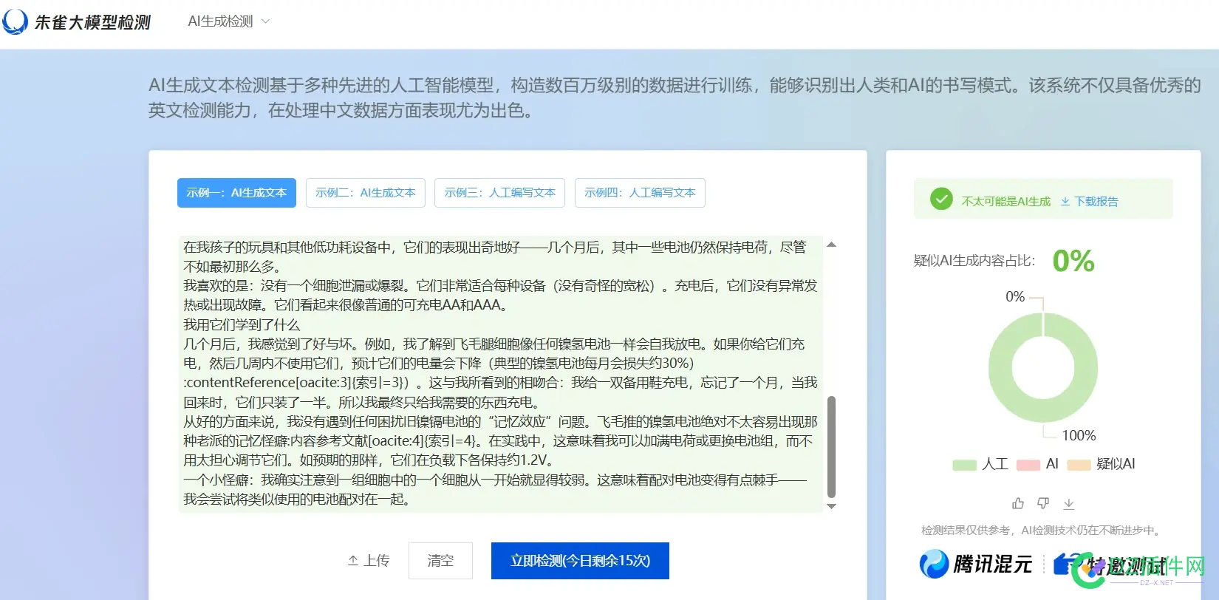Click the 上传 upload button
1219x600 pixels.
[x=369, y=561]
